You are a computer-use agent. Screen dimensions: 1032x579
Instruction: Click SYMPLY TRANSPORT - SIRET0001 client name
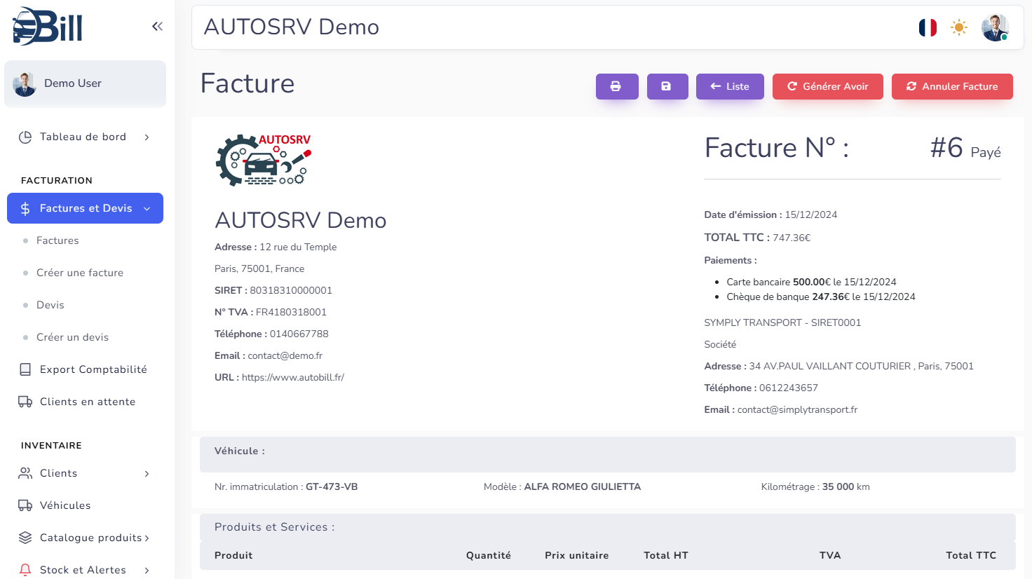[x=782, y=322]
